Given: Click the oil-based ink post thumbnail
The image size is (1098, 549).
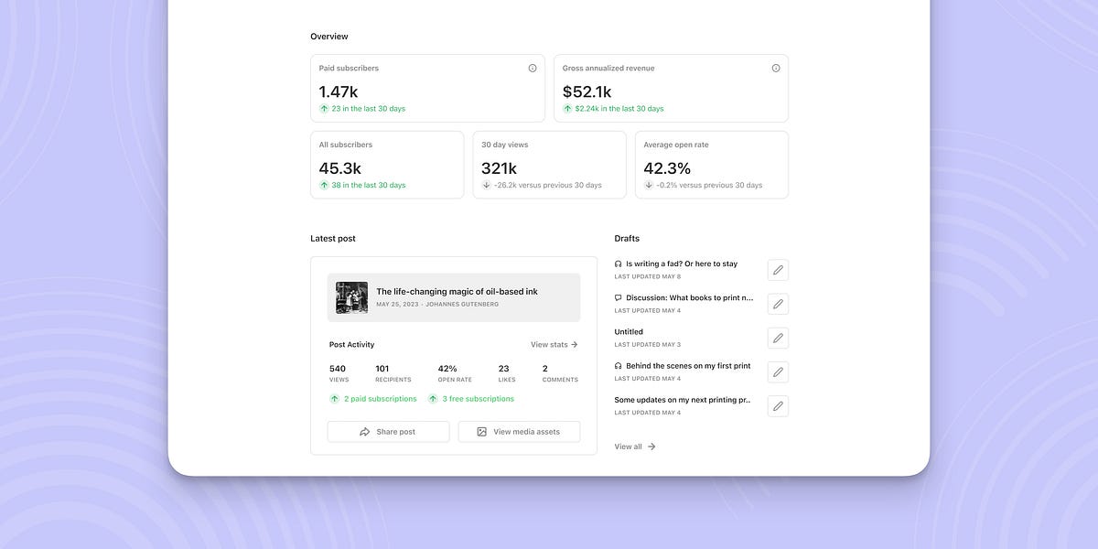Looking at the screenshot, I should coord(350,296).
